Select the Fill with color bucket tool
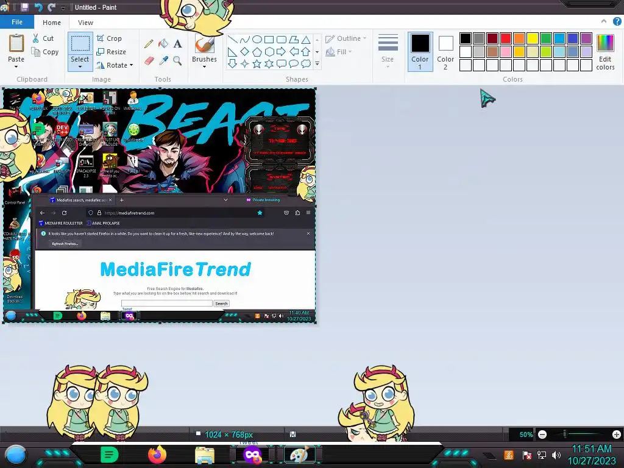Image resolution: width=624 pixels, height=468 pixels. (163, 43)
